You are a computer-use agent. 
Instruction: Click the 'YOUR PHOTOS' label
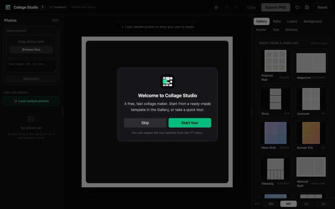pos(16,31)
